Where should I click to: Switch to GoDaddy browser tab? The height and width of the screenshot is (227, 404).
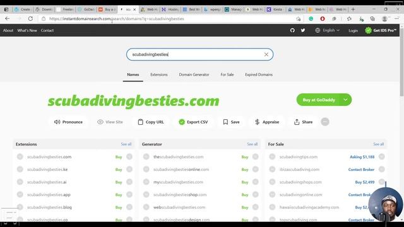[86, 9]
